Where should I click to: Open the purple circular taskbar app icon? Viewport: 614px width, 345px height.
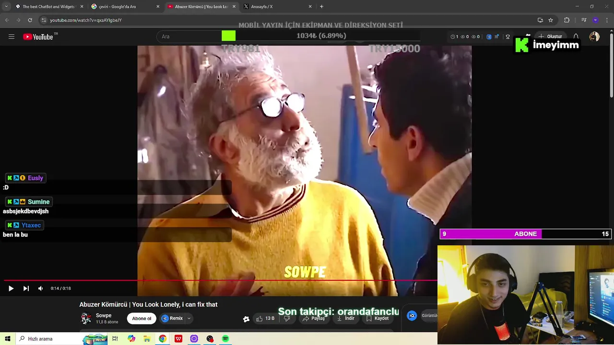[194, 339]
